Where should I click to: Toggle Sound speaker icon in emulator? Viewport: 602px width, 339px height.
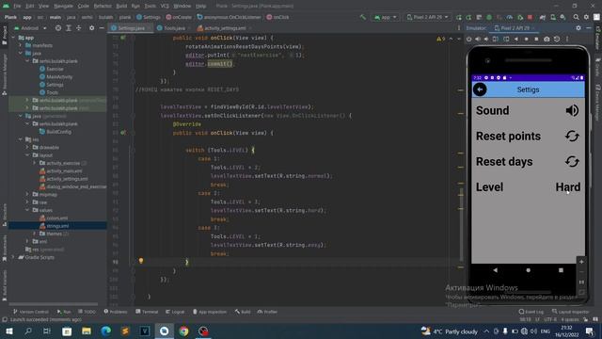(572, 111)
